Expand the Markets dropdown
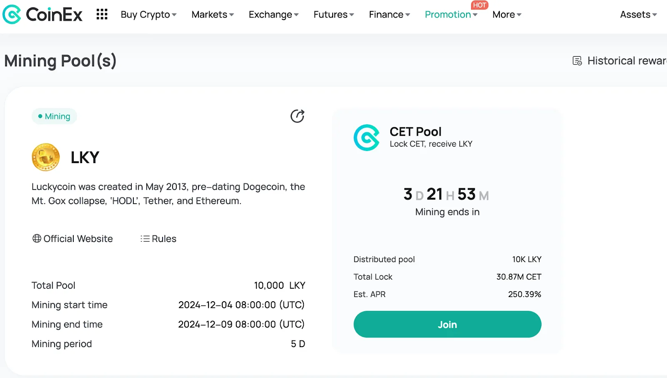This screenshot has height=378, width=667. (x=213, y=15)
